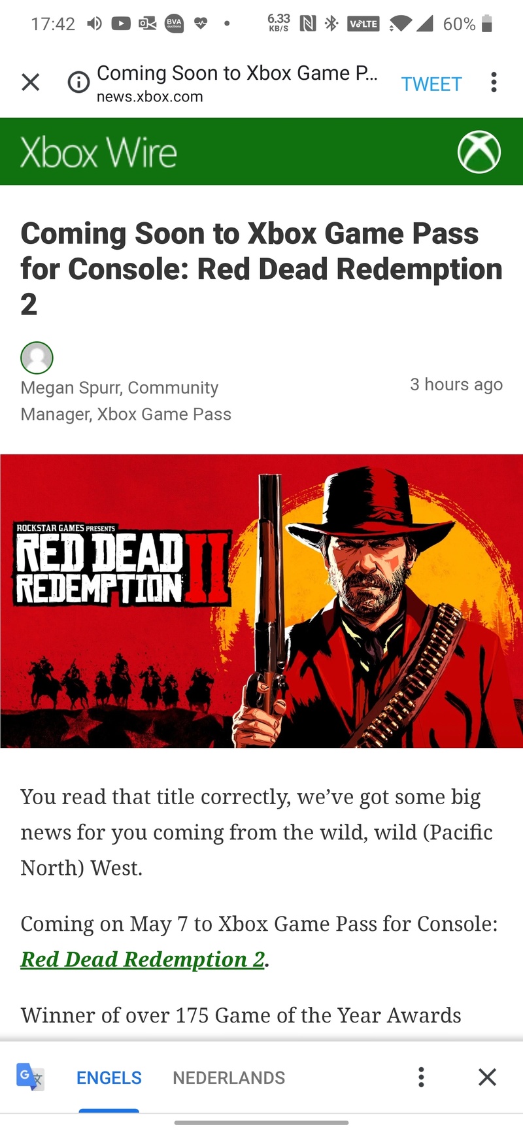Tap the article headline text

[x=261, y=269]
